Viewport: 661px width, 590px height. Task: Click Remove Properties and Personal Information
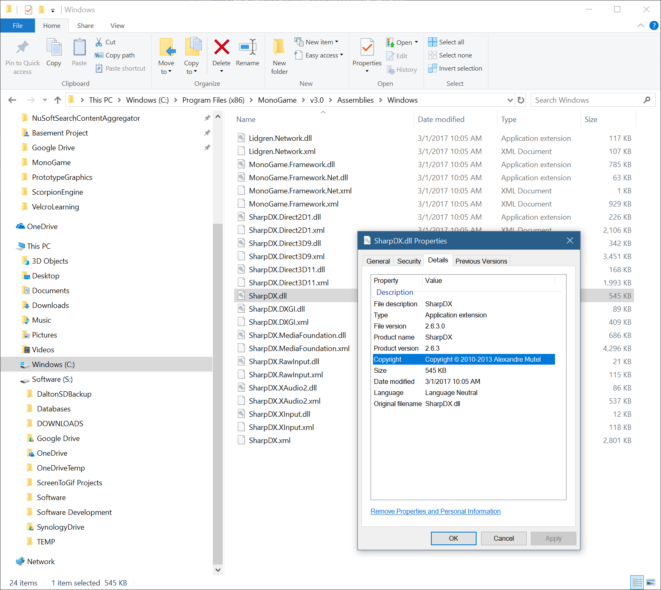point(435,511)
